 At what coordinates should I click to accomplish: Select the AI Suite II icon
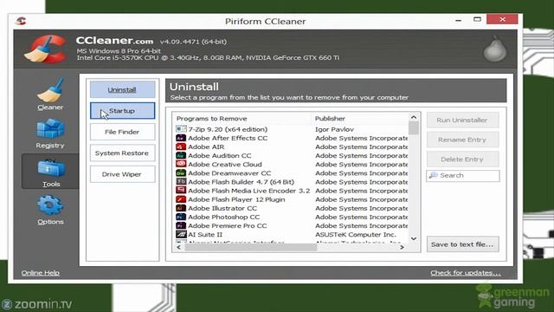(181, 234)
